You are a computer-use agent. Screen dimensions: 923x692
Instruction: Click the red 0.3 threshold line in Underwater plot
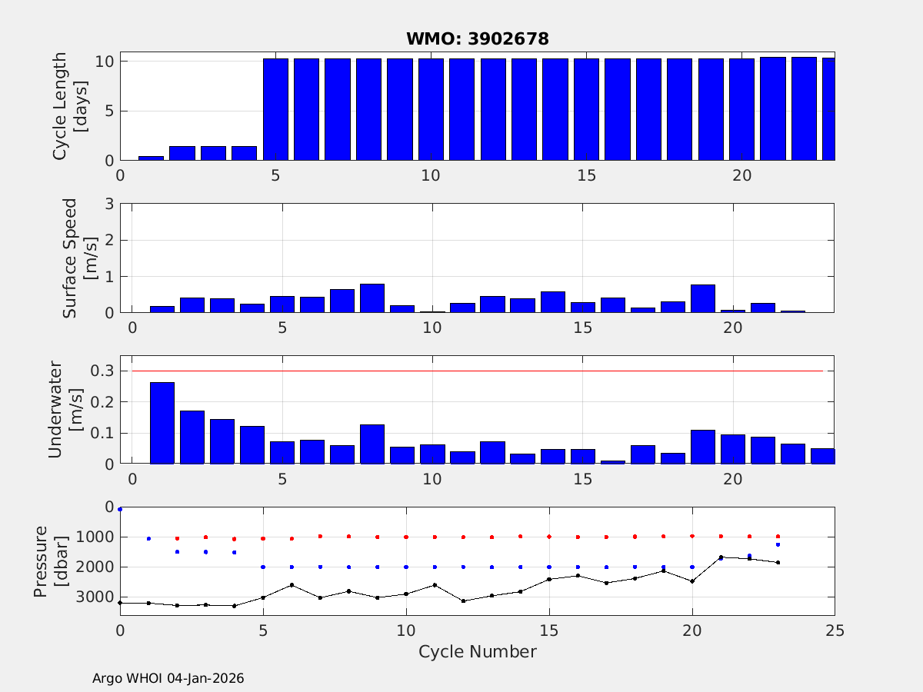(x=477, y=371)
